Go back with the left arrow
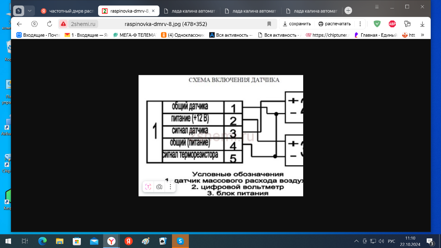Image resolution: width=441 pixels, height=248 pixels. click(19, 24)
